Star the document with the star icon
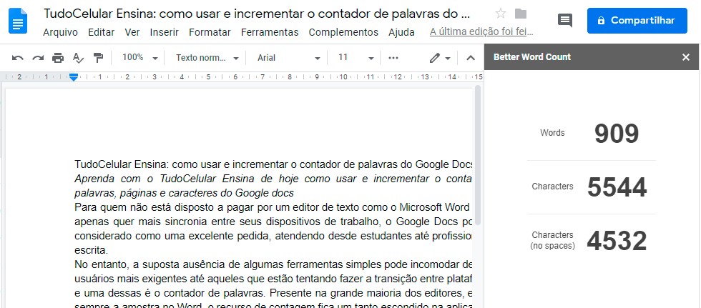701x308 pixels. [501, 14]
